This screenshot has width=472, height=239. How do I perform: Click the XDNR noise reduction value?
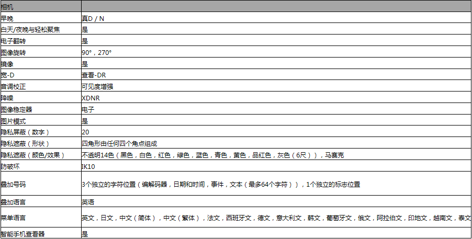coord(91,98)
